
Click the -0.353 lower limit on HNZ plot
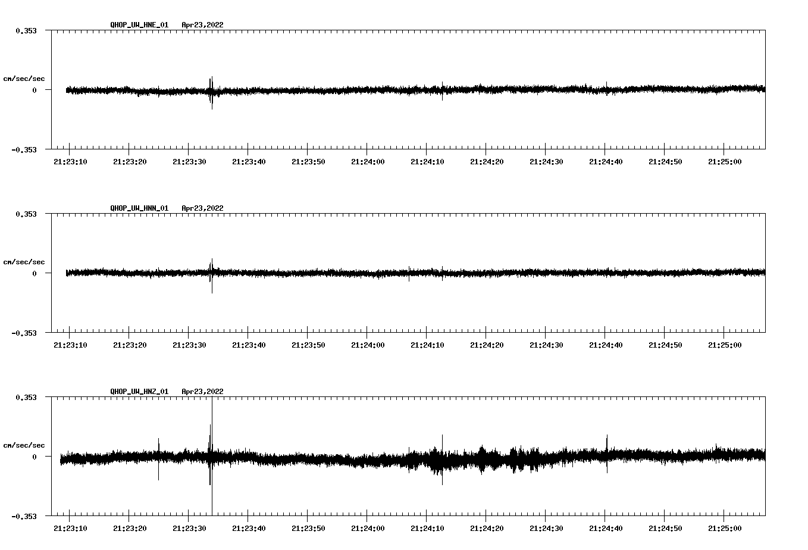tap(24, 516)
